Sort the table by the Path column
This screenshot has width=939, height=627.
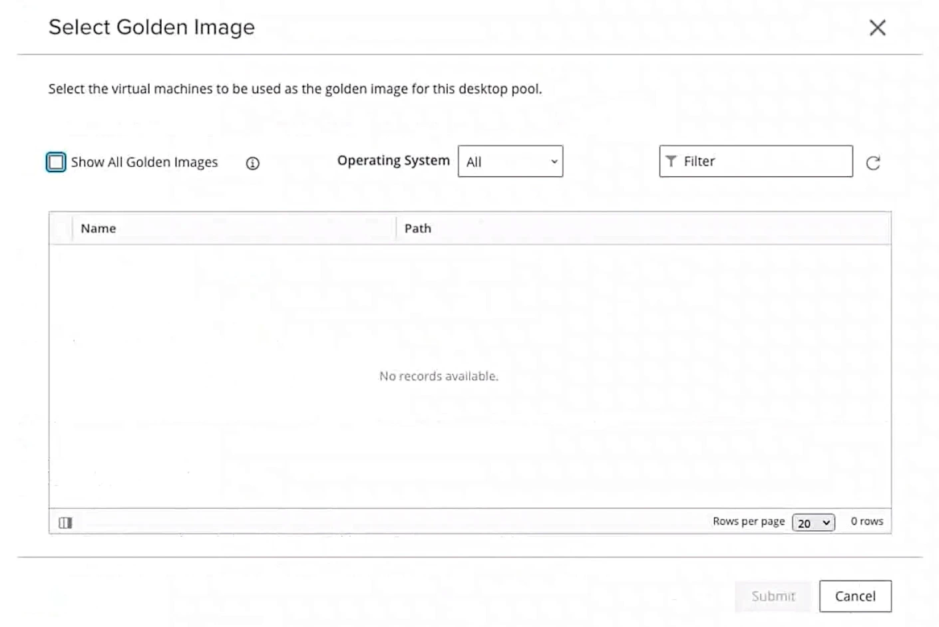click(x=417, y=228)
